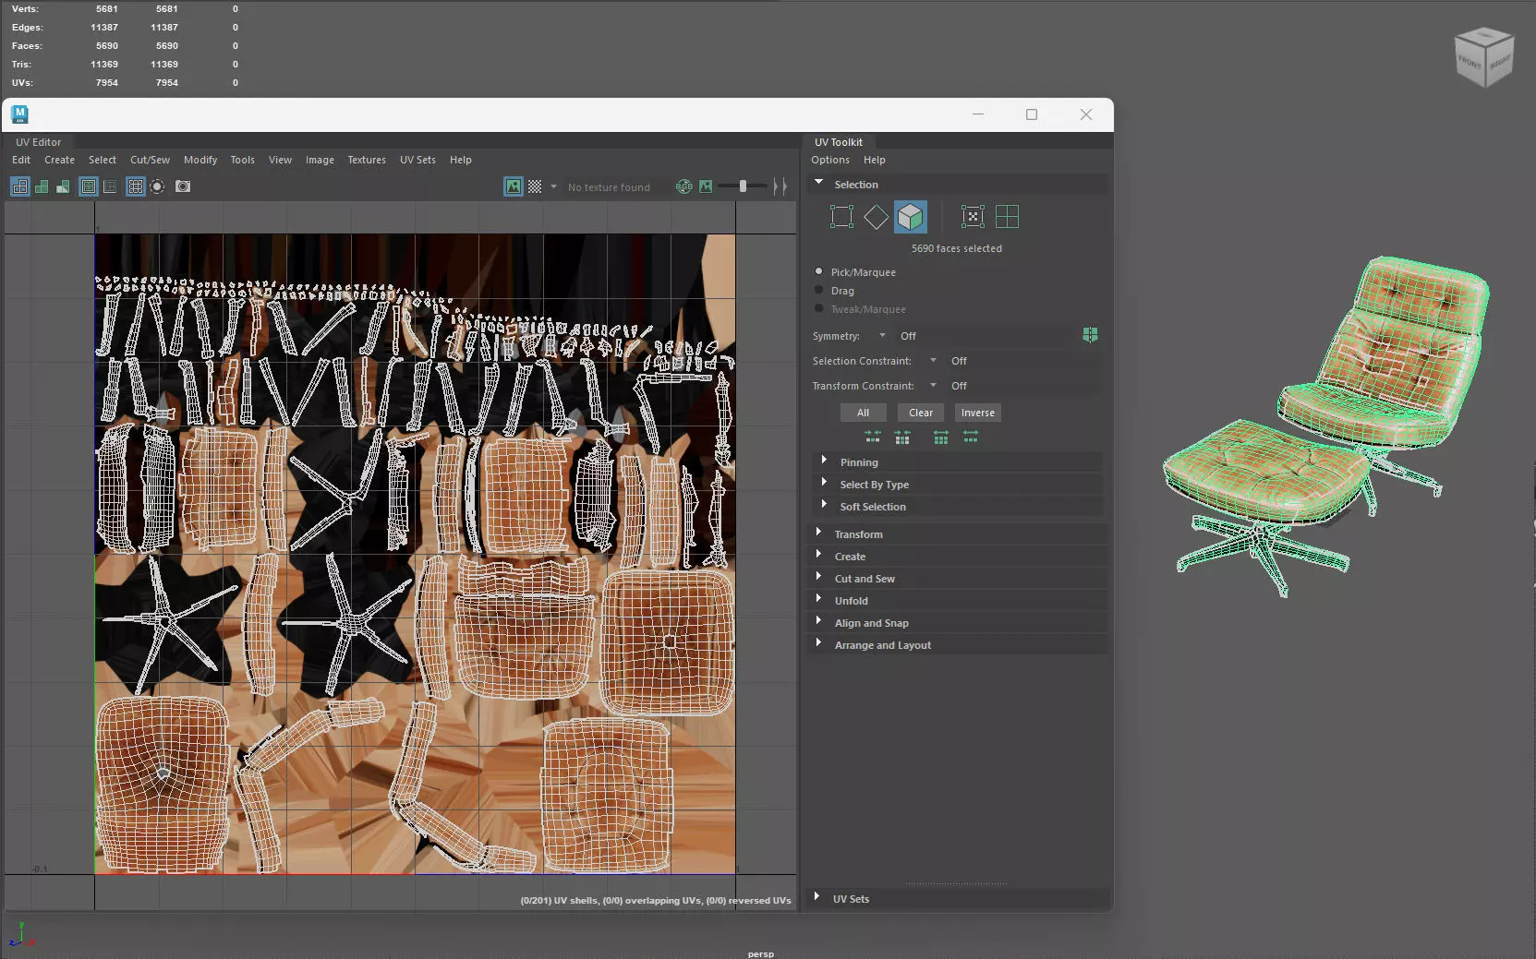Select the edge selection mode diamond icon
Screen dimensions: 1536x959
pos(876,217)
